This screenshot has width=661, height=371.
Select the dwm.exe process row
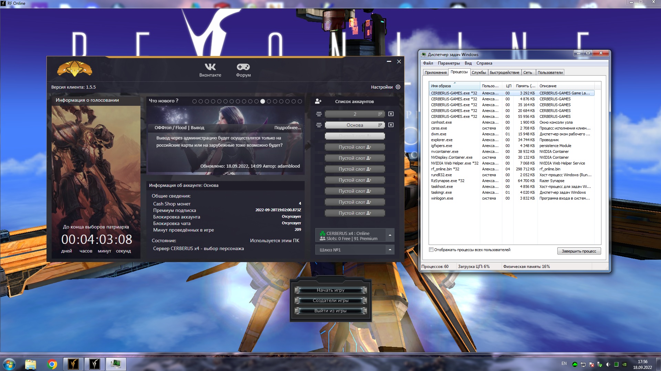tap(512, 134)
